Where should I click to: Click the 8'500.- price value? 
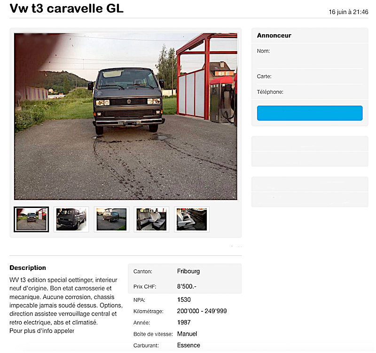click(x=187, y=286)
